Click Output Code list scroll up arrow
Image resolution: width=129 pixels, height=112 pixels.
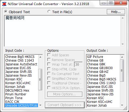pos(122,57)
